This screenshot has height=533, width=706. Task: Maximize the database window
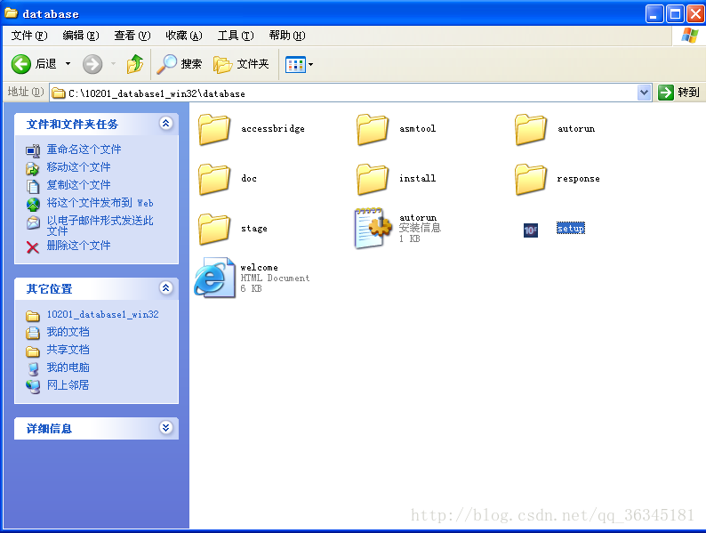point(675,14)
